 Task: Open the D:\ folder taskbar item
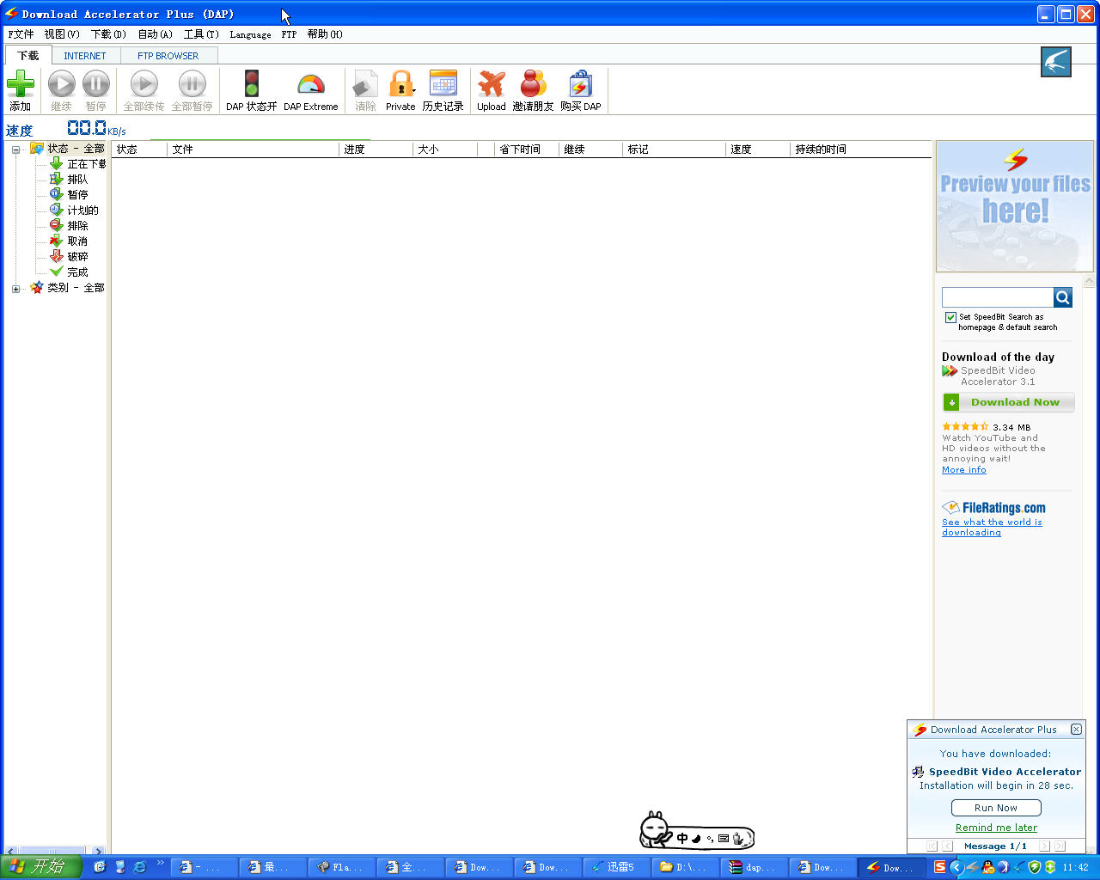click(685, 867)
